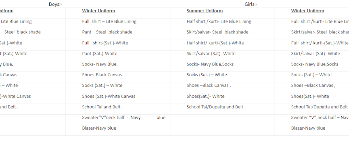Click the "Boys:-" section heading
Image resolution: width=349 pixels, height=145 pixels.
coord(55,4)
